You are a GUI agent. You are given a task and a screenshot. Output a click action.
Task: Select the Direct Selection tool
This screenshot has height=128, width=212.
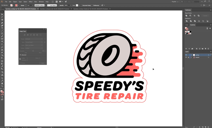coord(2,14)
